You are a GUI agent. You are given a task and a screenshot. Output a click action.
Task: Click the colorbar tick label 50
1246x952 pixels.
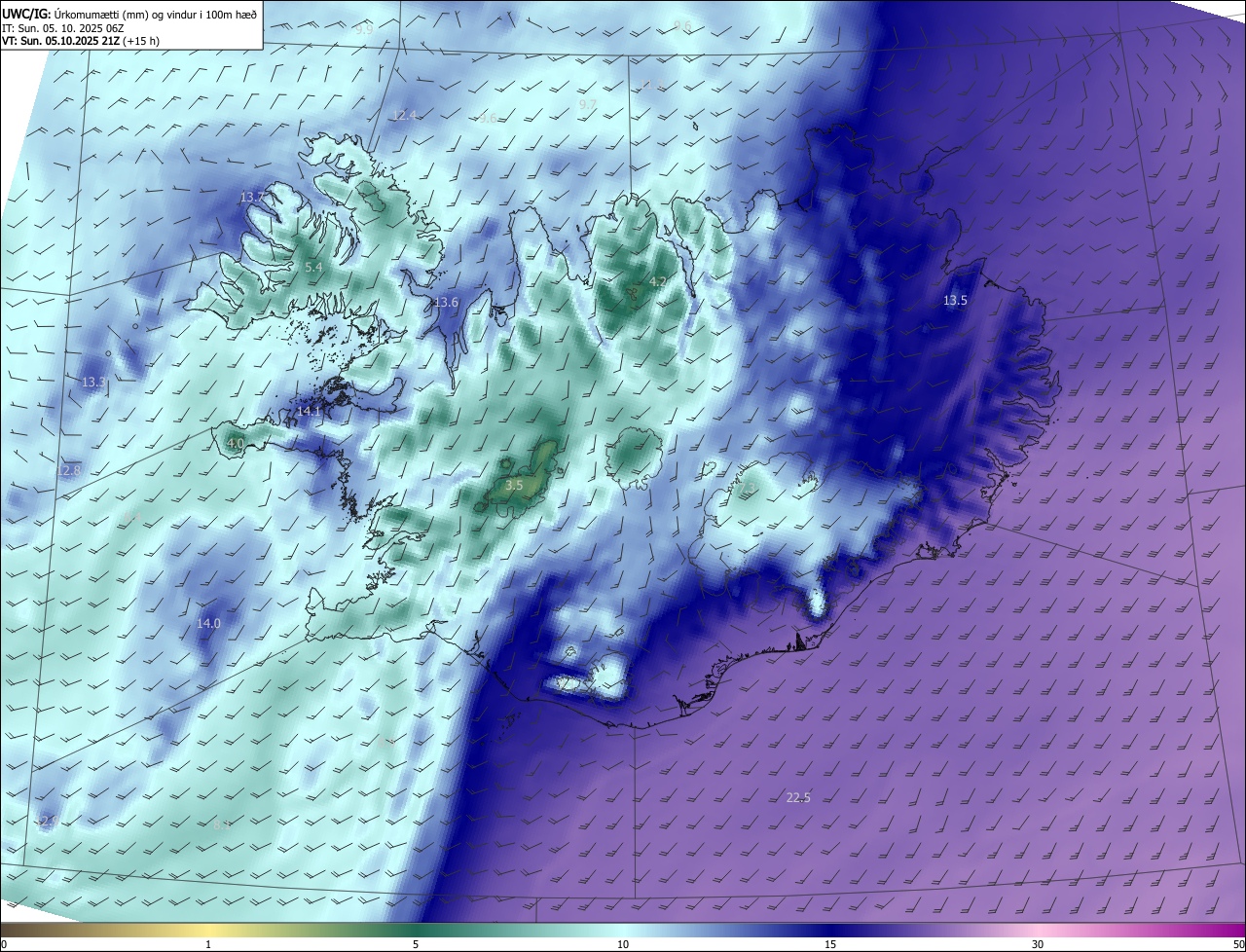click(1238, 944)
